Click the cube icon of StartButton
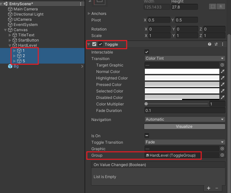The width and height of the screenshot is (231, 193). tap(15, 40)
